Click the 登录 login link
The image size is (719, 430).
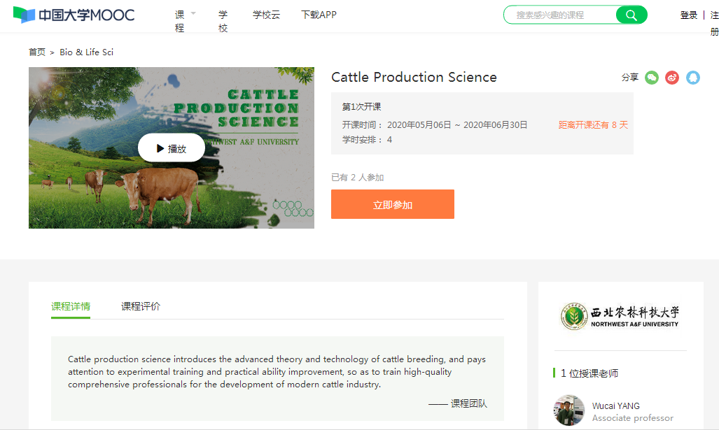click(689, 15)
